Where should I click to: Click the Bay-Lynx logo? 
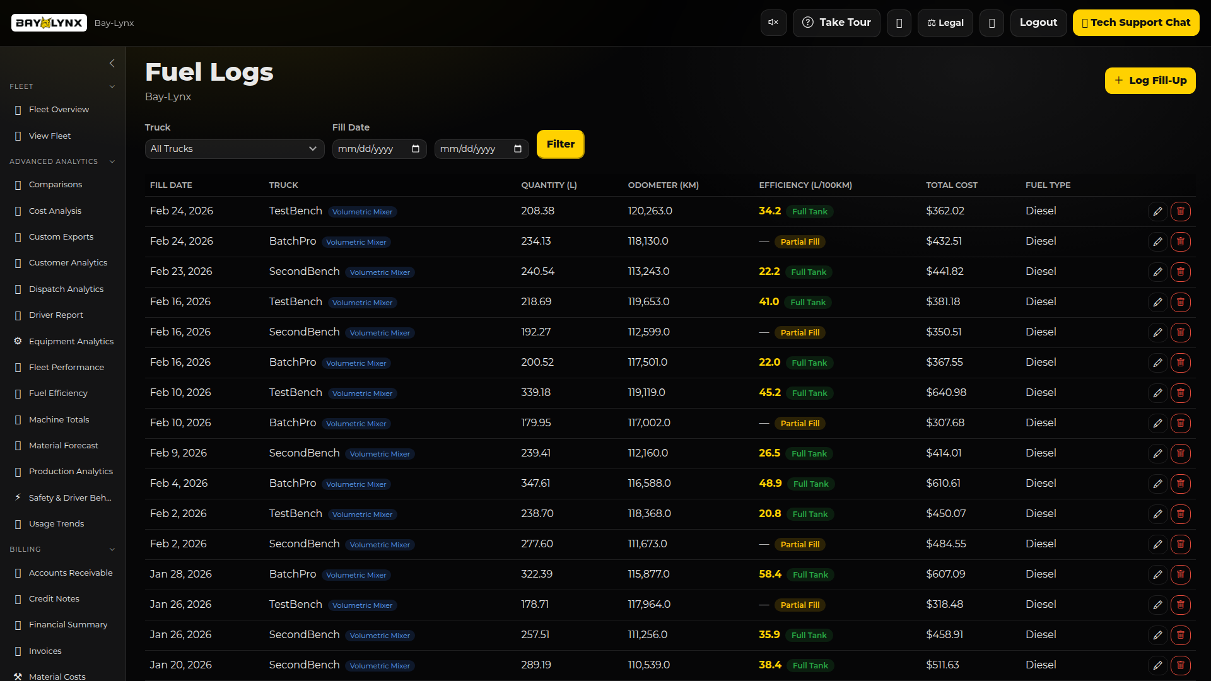click(49, 23)
